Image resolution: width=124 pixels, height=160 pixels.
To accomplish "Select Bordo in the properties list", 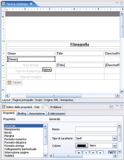I will (x=8, y=133).
